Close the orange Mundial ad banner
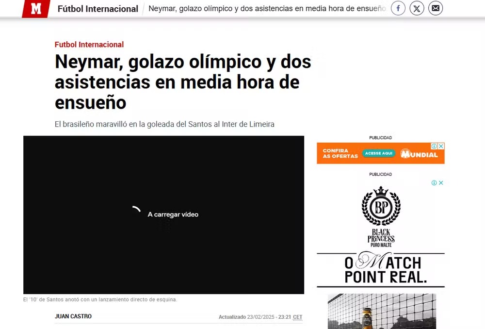485x329 pixels. click(x=441, y=146)
